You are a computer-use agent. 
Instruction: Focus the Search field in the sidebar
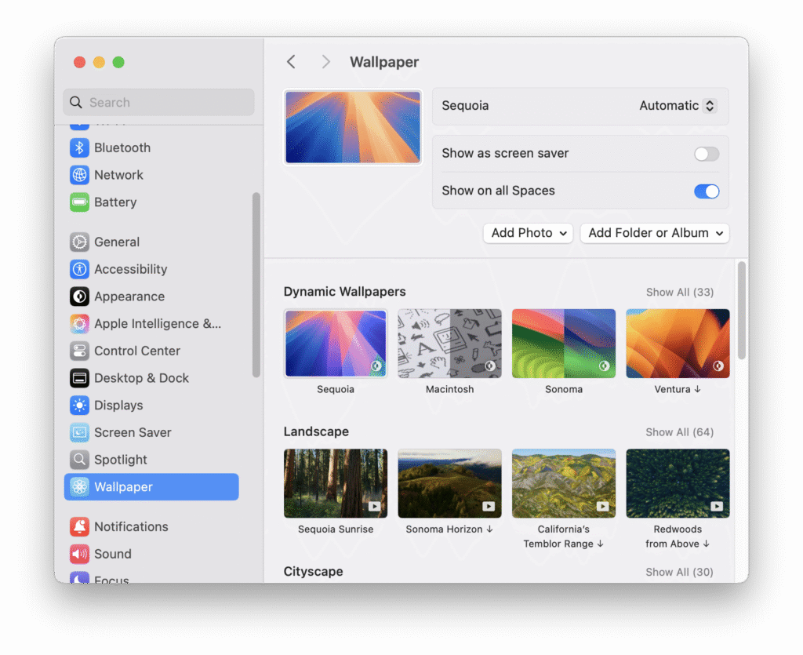pos(158,103)
